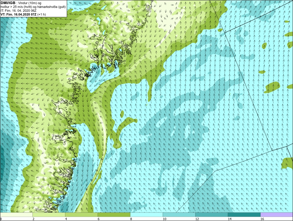Click the legend scale label 16
Screen dimensions: 293x221
click(262, 219)
